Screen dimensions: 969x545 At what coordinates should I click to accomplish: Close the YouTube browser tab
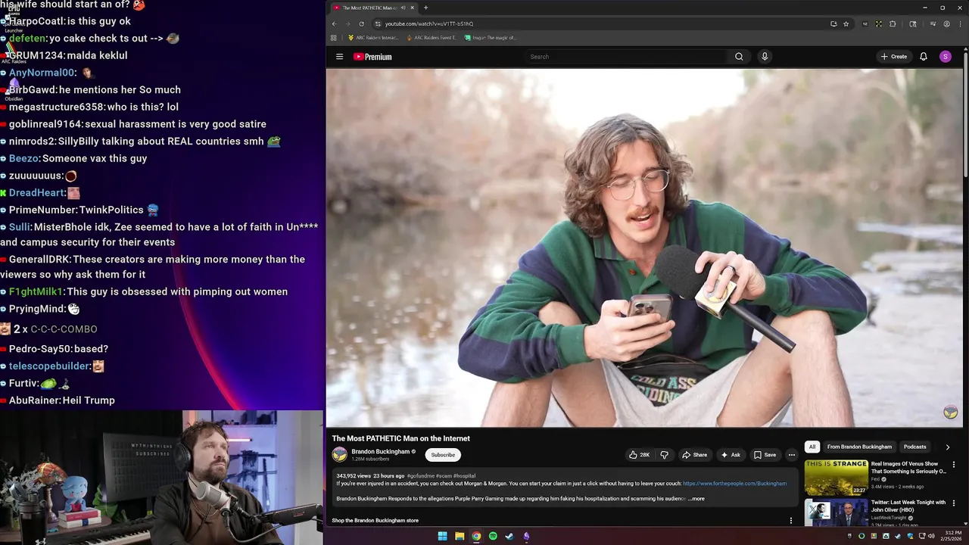pos(413,8)
